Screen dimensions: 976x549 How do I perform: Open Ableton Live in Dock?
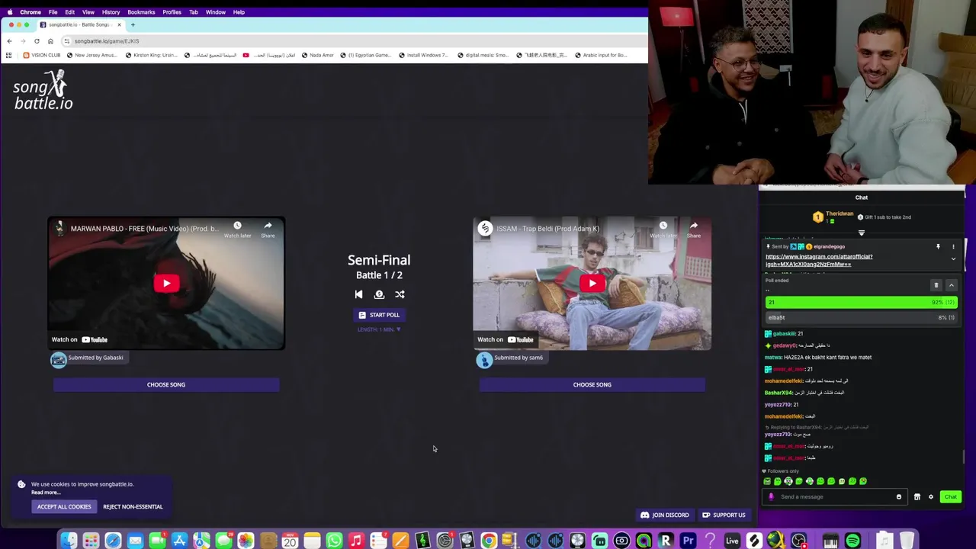732,541
